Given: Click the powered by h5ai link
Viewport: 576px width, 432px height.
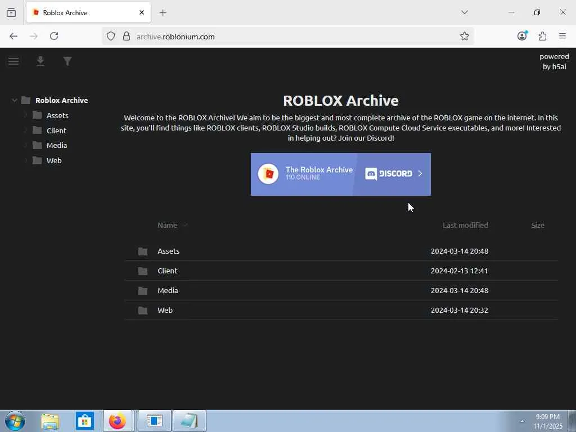Looking at the screenshot, I should point(554,61).
